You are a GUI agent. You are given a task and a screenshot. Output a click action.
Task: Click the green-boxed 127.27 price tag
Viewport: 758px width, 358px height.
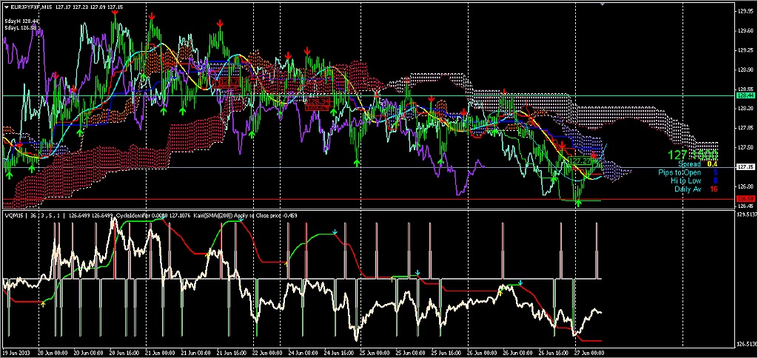click(x=578, y=160)
